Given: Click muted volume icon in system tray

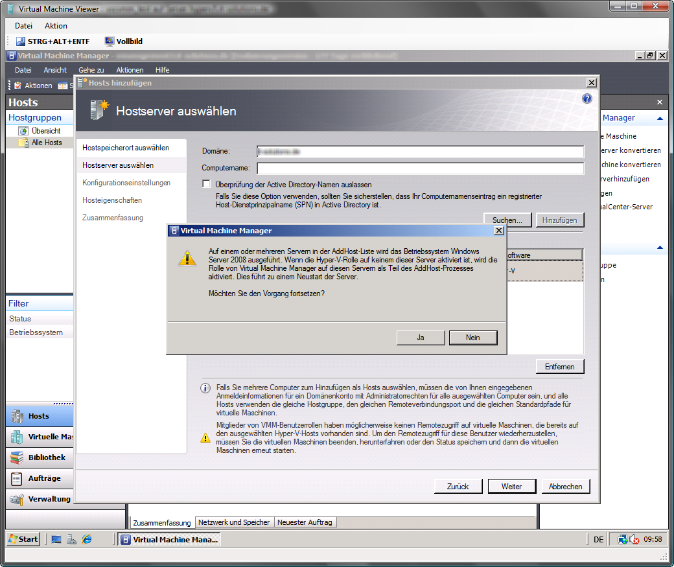Looking at the screenshot, I should 634,539.
